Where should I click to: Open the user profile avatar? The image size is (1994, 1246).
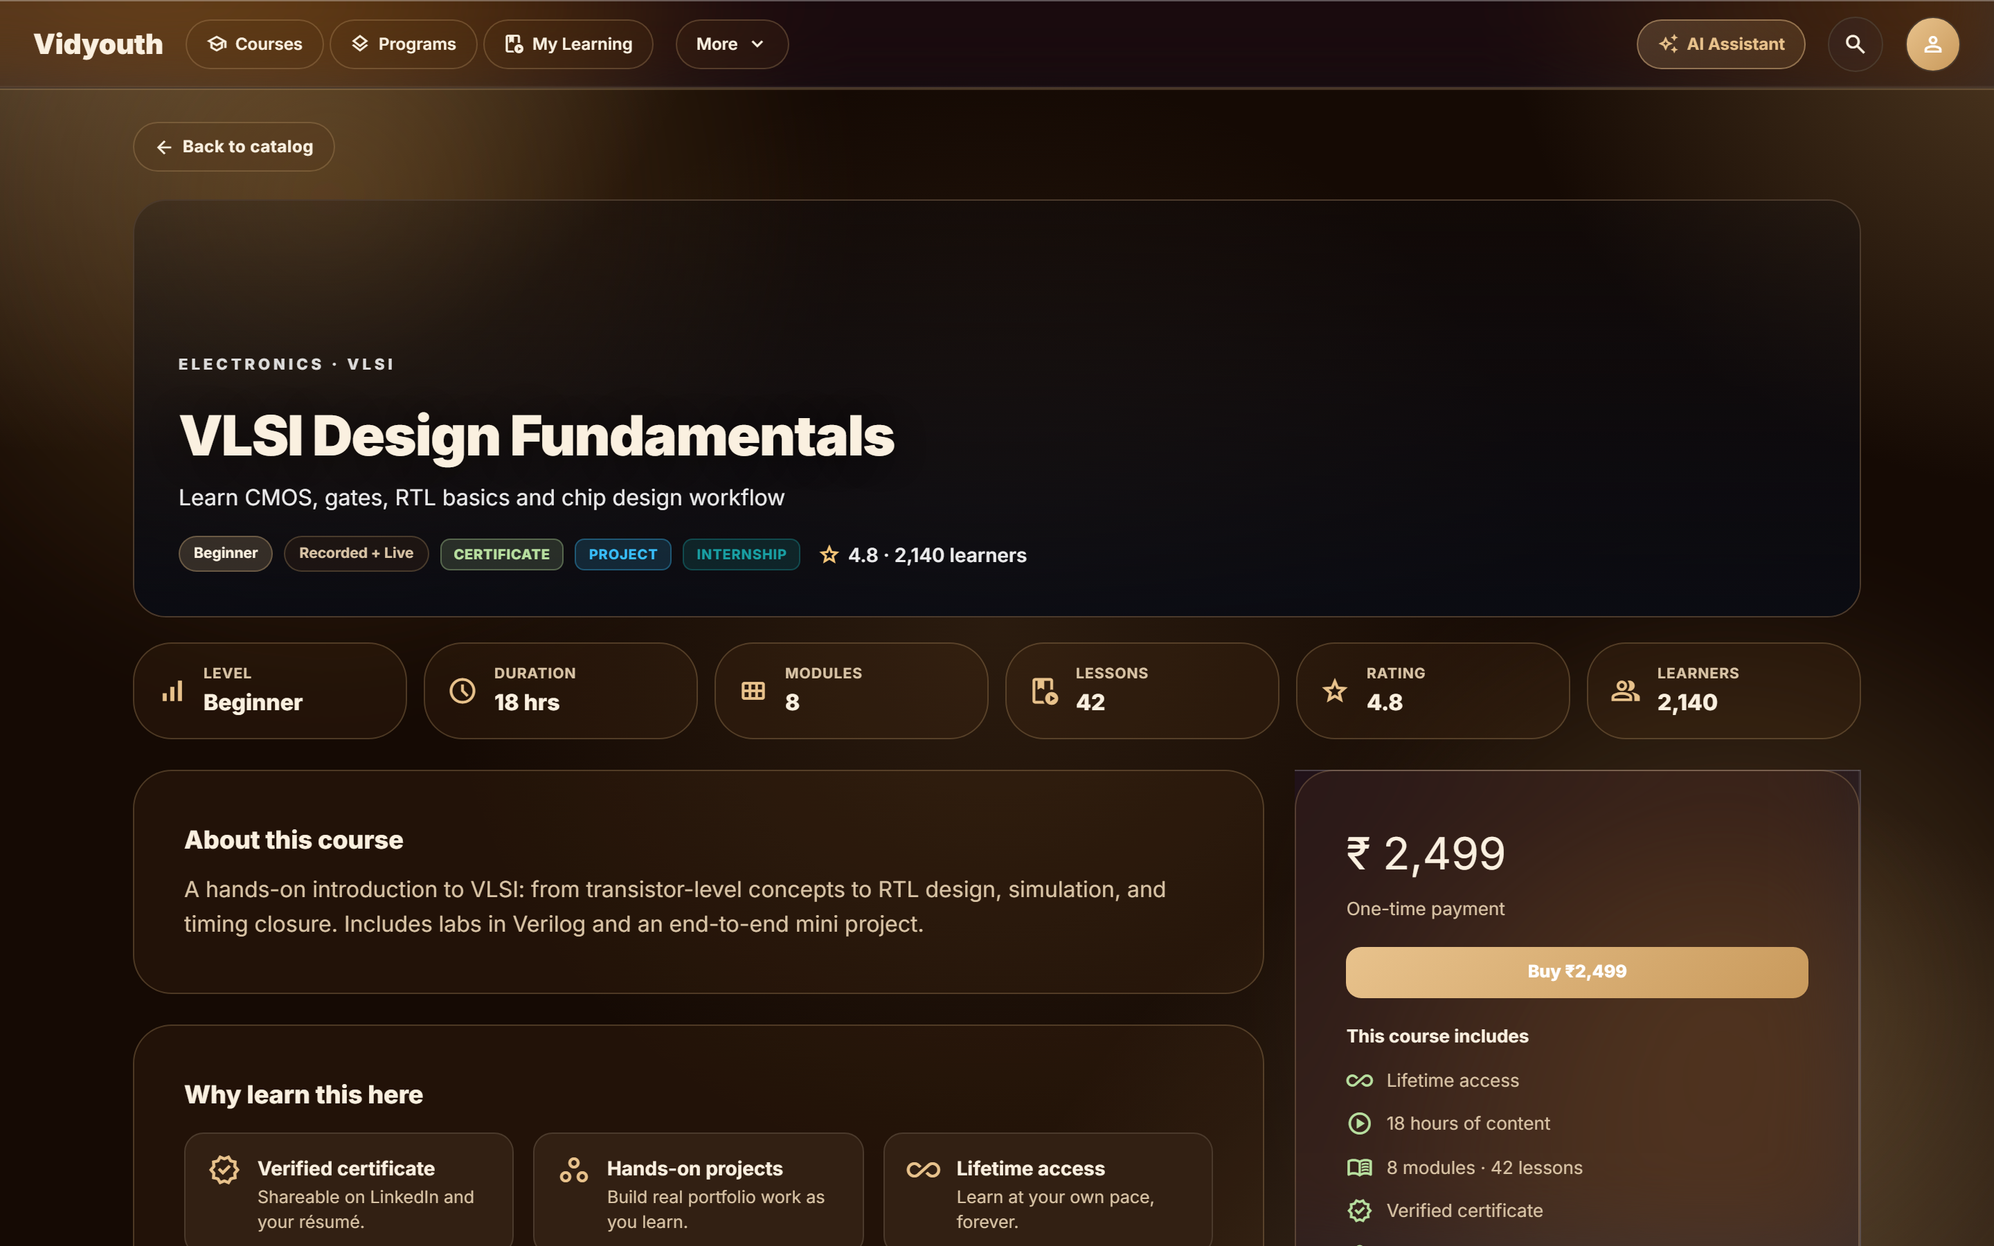(1932, 44)
